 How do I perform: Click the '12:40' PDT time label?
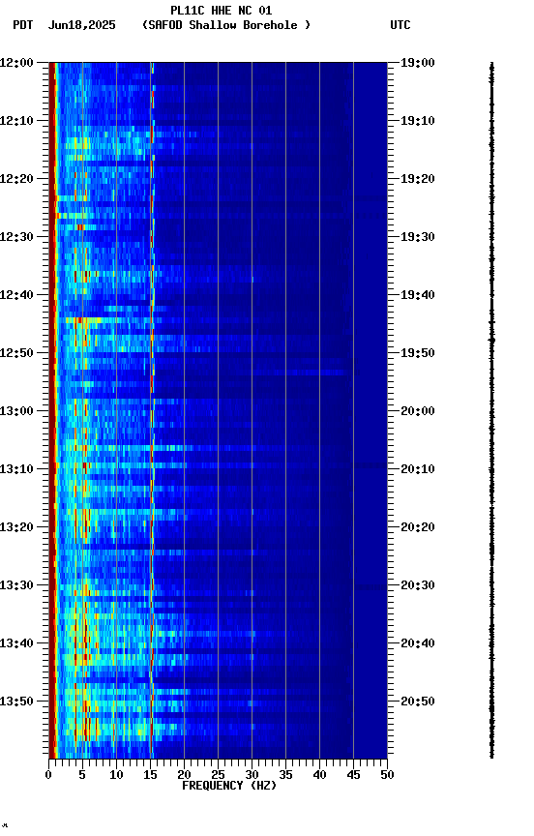point(16,295)
